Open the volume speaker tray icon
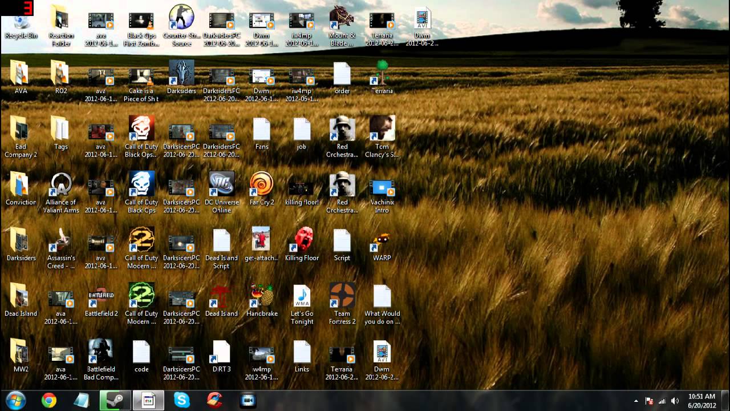Image resolution: width=730 pixels, height=411 pixels. pyautogui.click(x=675, y=401)
